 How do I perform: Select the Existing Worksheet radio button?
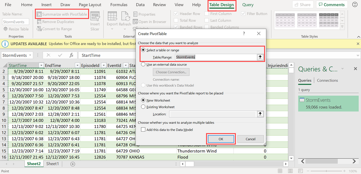tap(143, 107)
